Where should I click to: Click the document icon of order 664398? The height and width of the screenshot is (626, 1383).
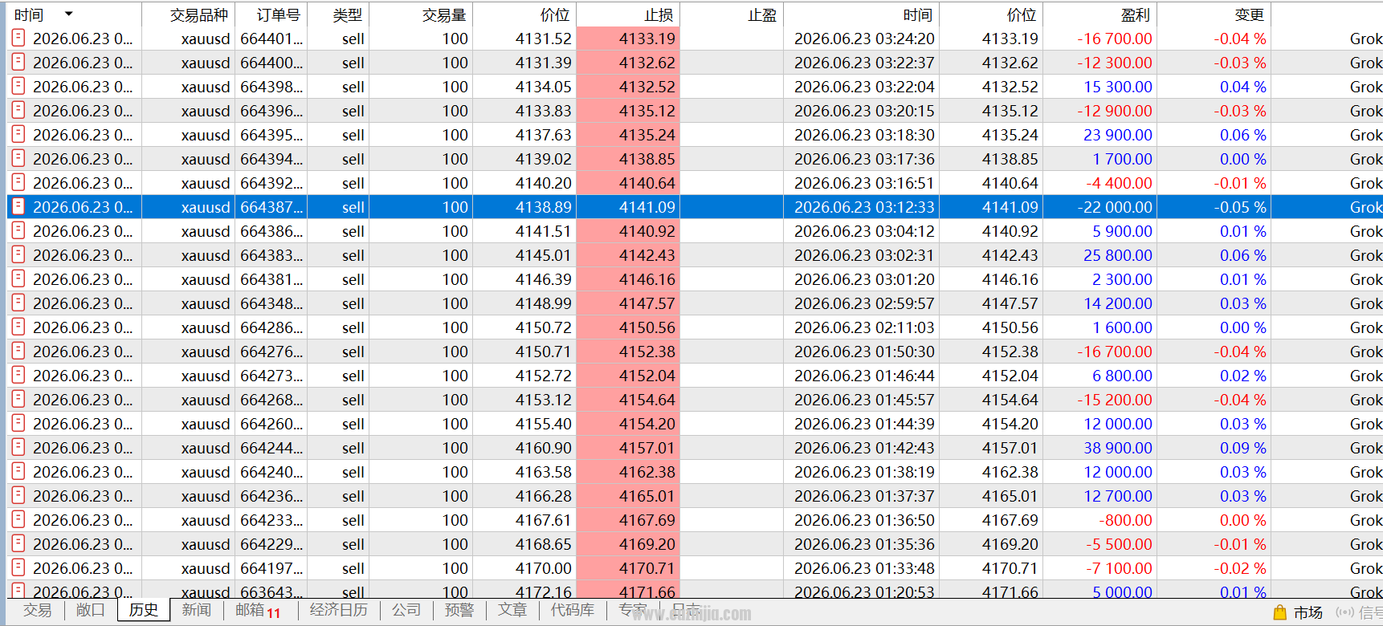point(18,86)
